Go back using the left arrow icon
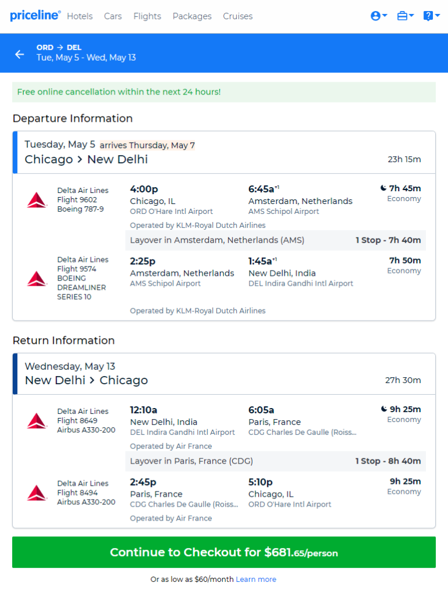This screenshot has width=448, height=597. tap(20, 54)
